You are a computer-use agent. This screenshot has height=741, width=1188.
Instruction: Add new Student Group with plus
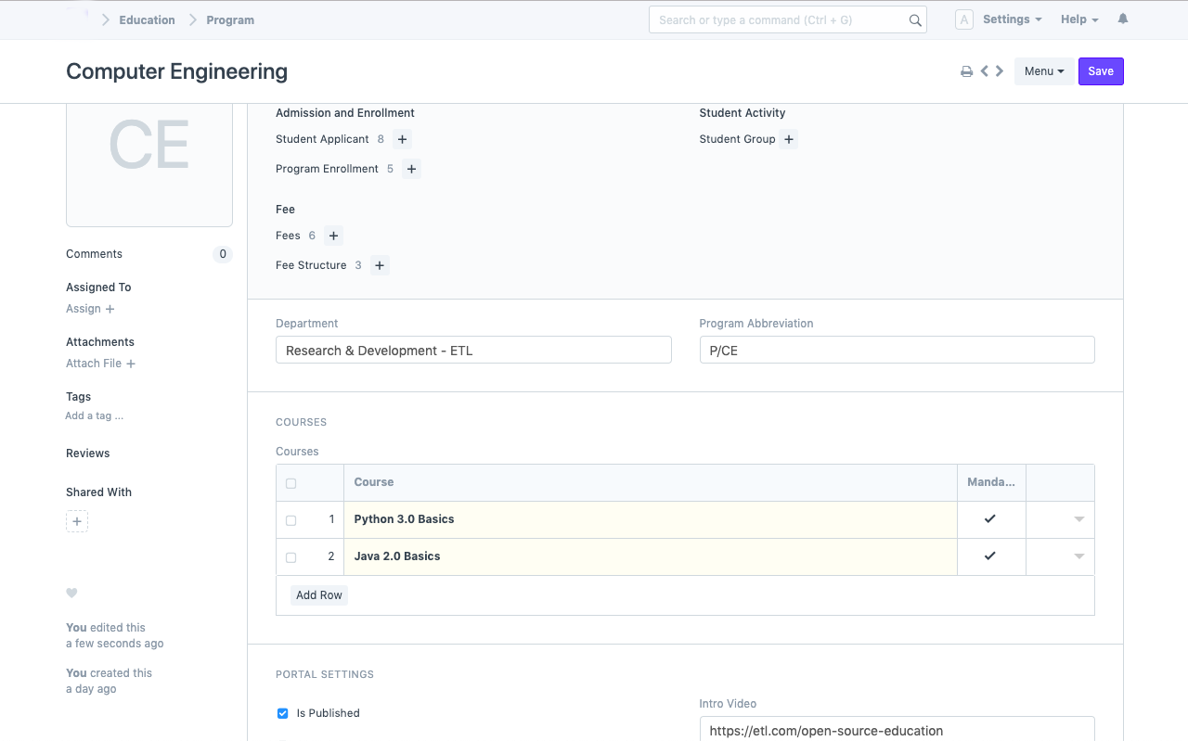point(788,139)
